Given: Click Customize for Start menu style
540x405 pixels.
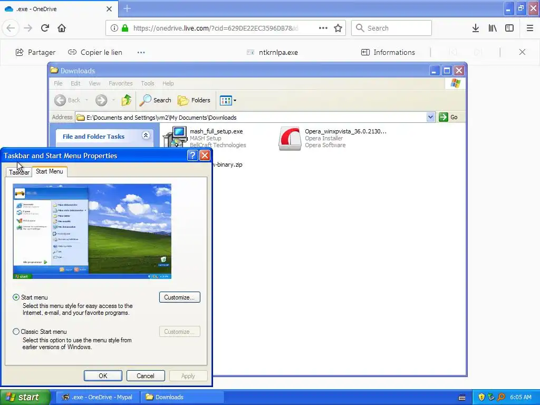Looking at the screenshot, I should [x=179, y=297].
